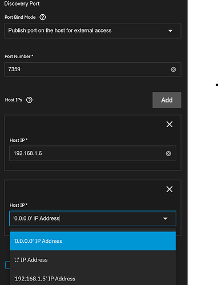Clear the Port Number 7359 field
This screenshot has width=218, height=285.
pos(173,70)
